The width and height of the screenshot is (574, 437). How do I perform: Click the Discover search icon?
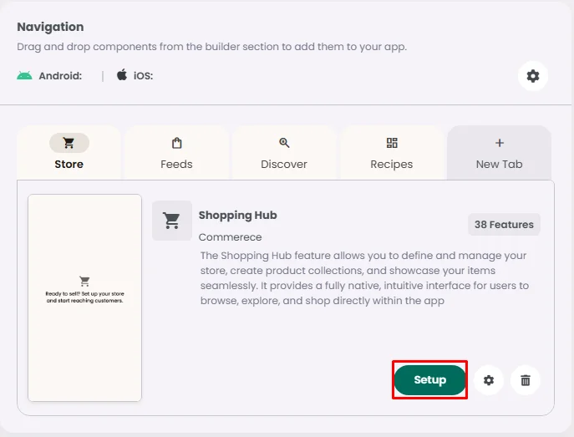[x=284, y=143]
